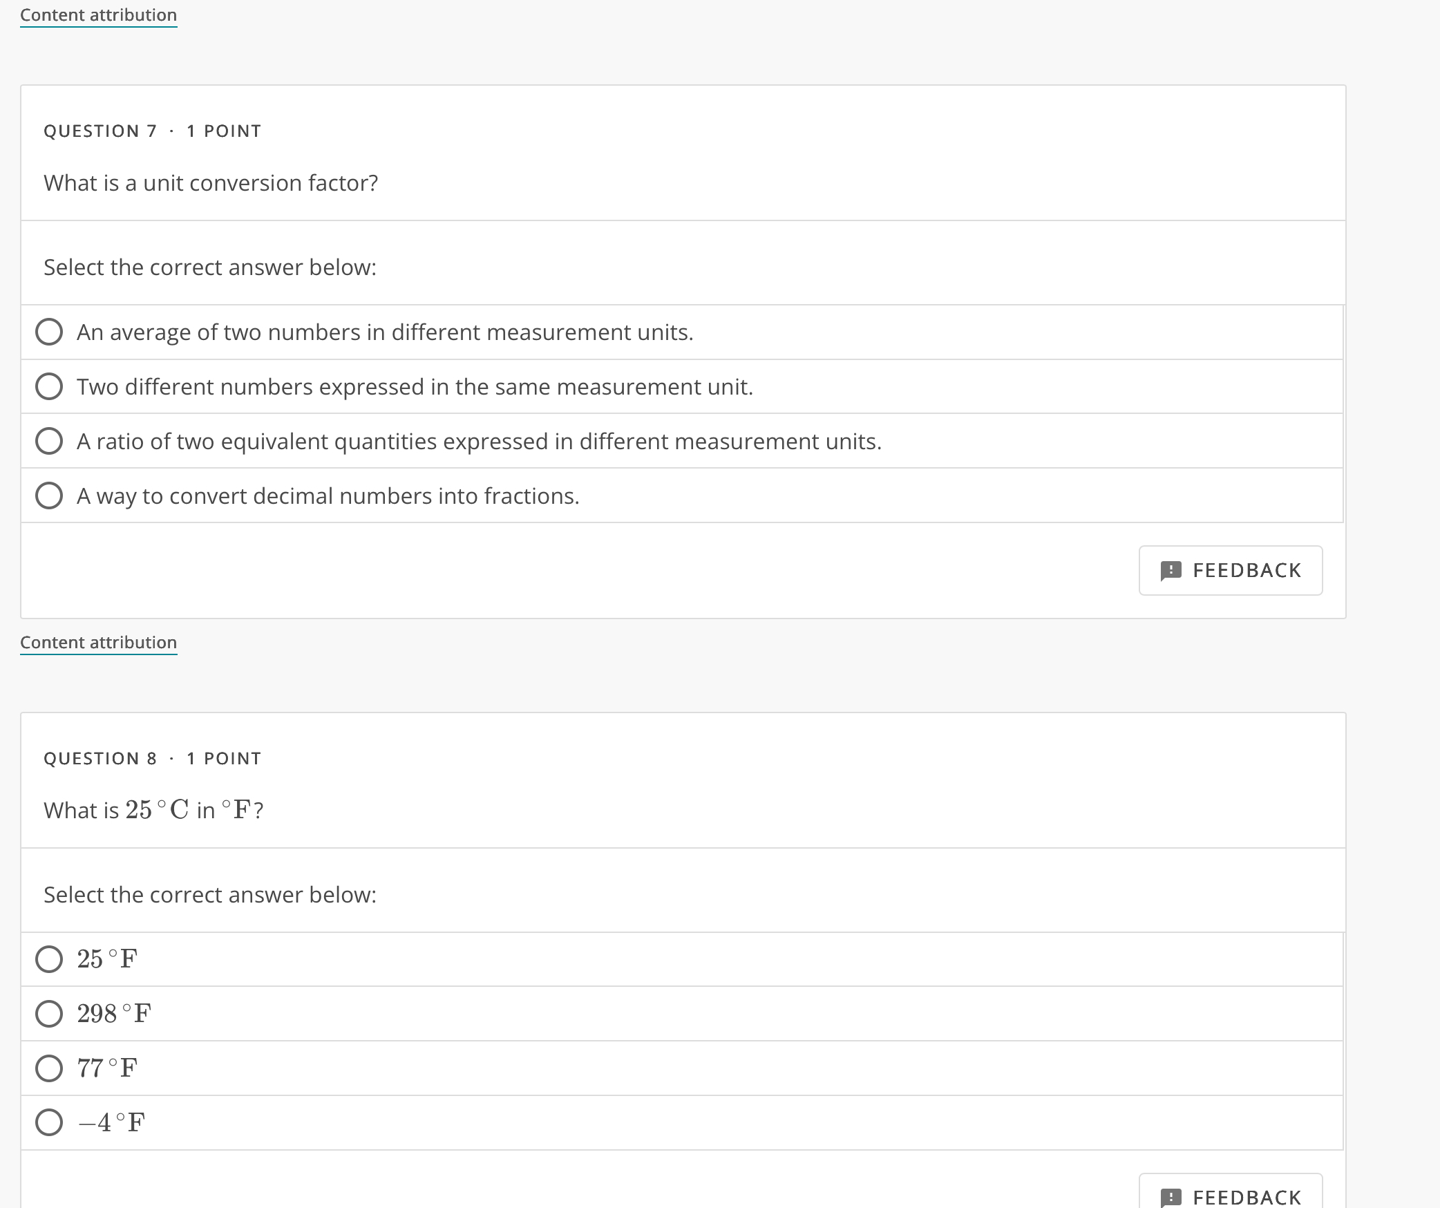Screen dimensions: 1440x1208
Task: Choose the 298 °F radio button
Action: pyautogui.click(x=49, y=1014)
